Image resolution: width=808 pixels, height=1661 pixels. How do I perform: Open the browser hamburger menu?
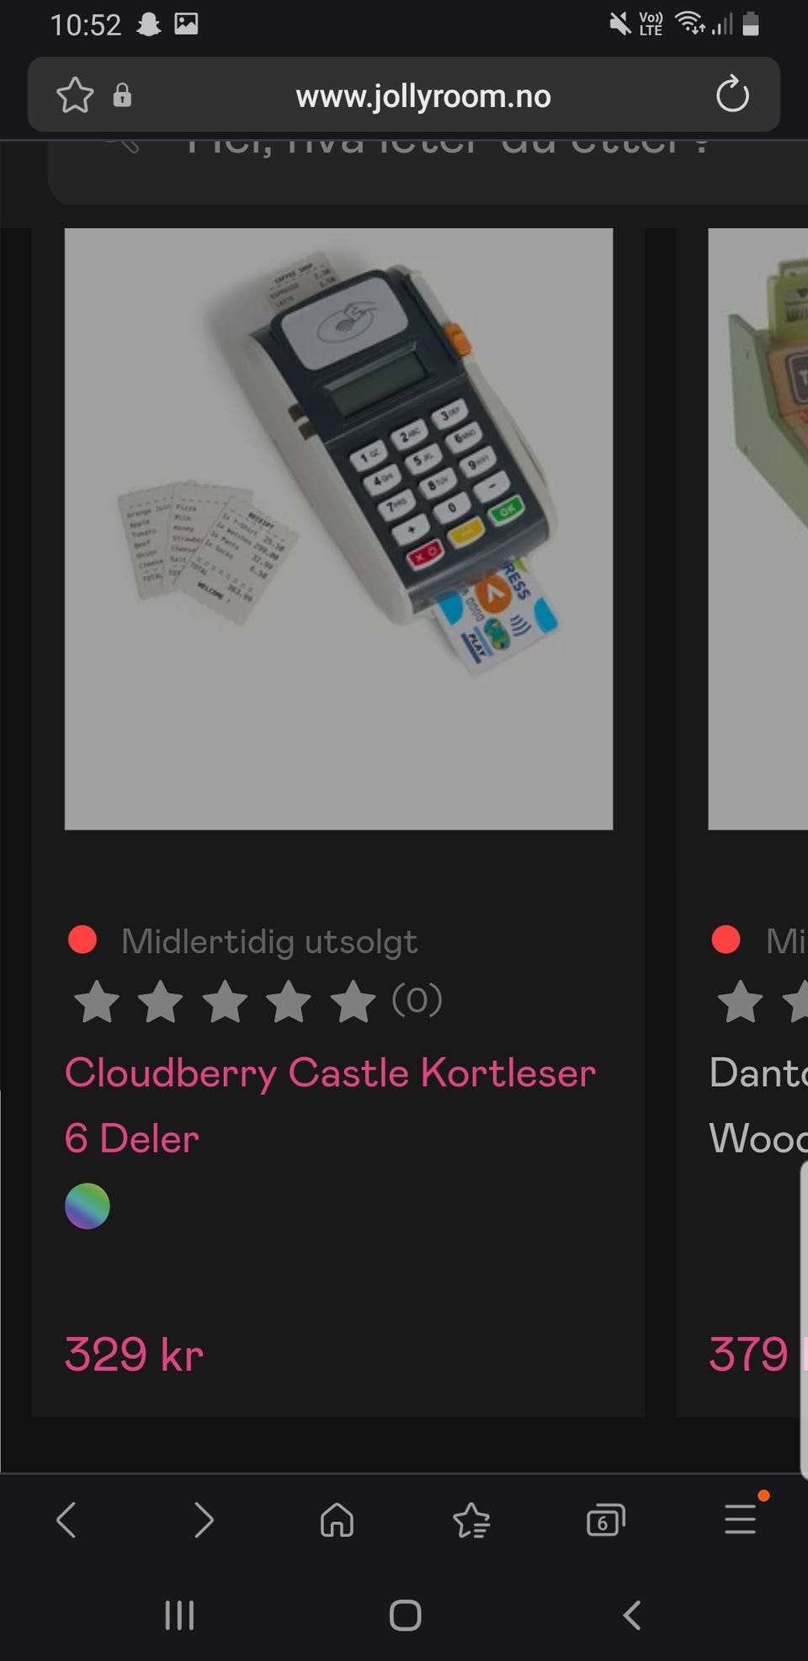[x=741, y=1519]
